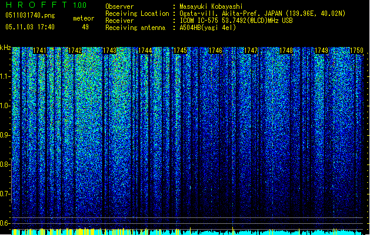Select the Ogata-vill. Akita-Pref. JAPAN location text
370x235 pixels.
[x=262, y=14]
